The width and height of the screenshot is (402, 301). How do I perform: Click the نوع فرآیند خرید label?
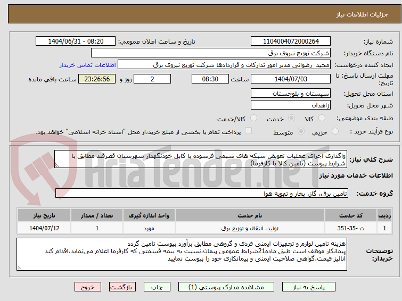[372, 131]
